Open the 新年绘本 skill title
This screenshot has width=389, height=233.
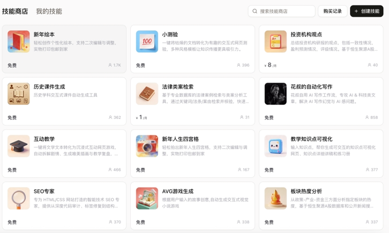[44, 35]
